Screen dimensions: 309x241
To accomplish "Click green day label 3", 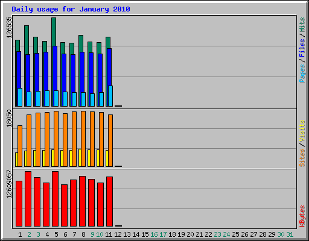I will [x=38, y=234].
